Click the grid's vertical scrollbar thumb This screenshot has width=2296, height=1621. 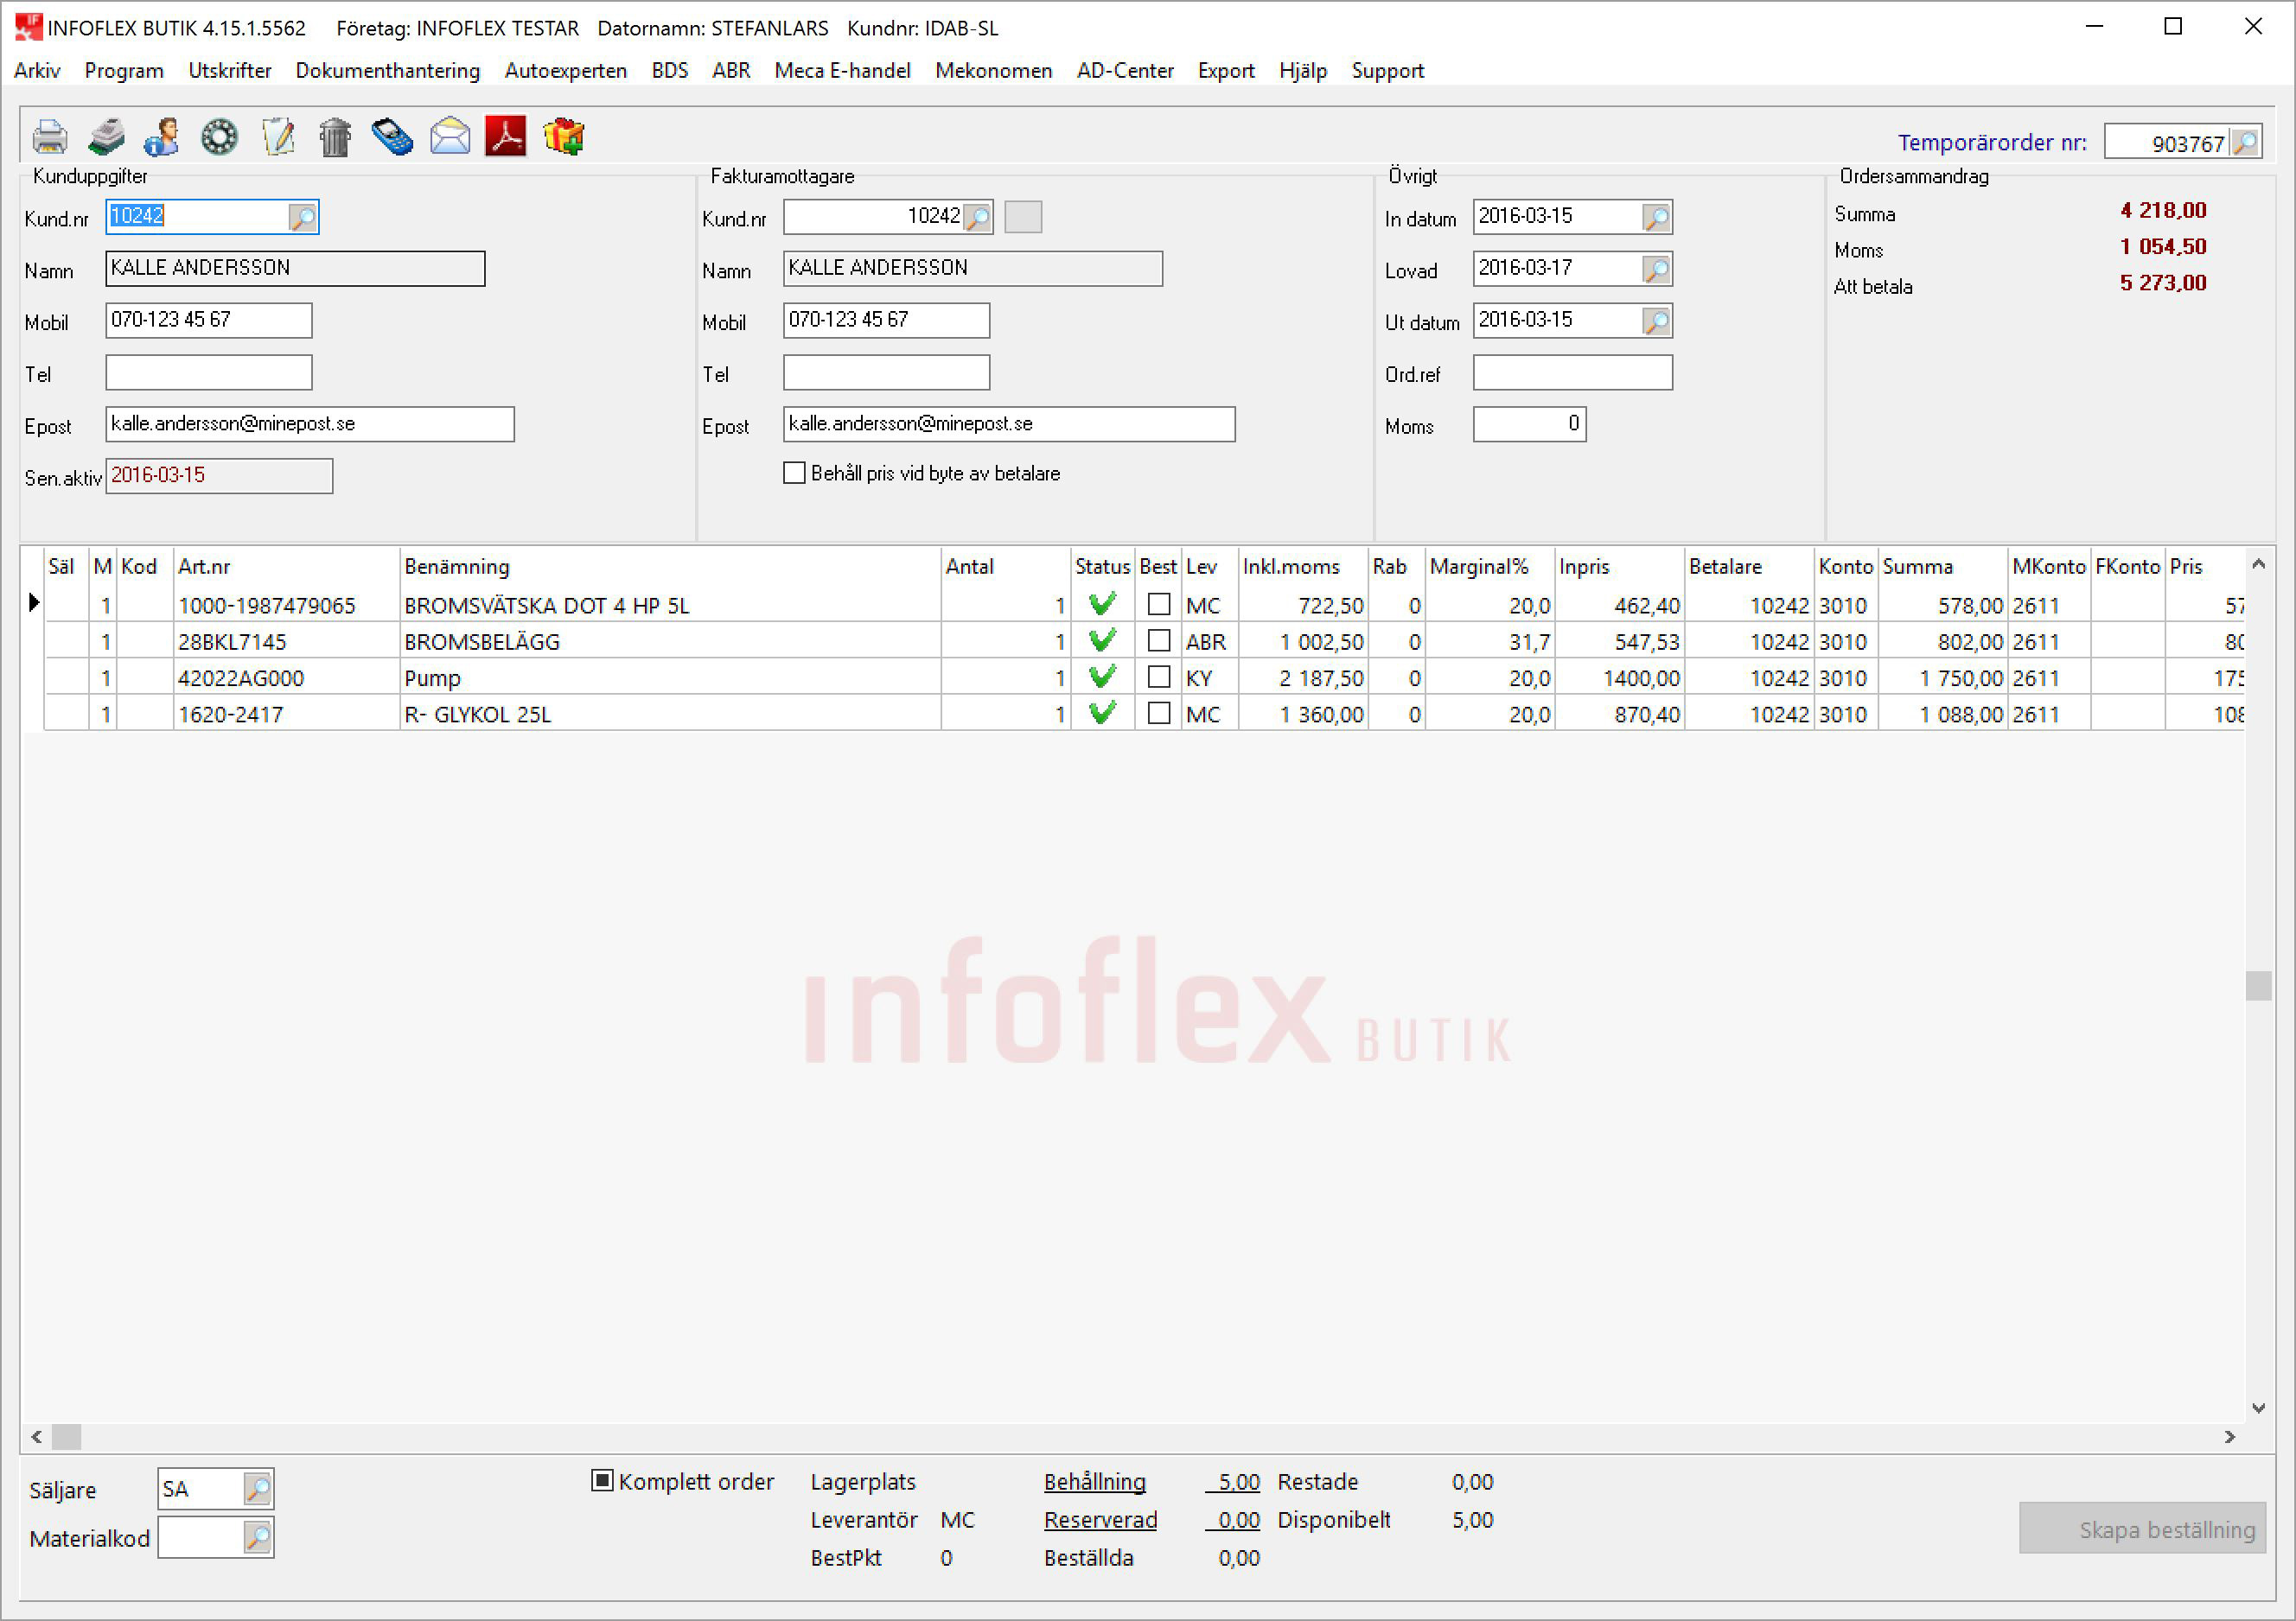[x=2258, y=985]
